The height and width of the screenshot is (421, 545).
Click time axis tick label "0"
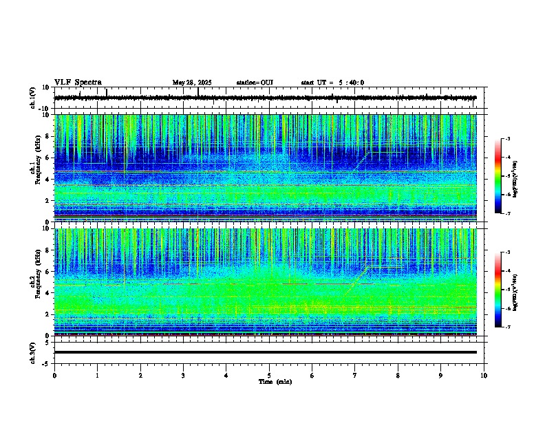(54, 376)
